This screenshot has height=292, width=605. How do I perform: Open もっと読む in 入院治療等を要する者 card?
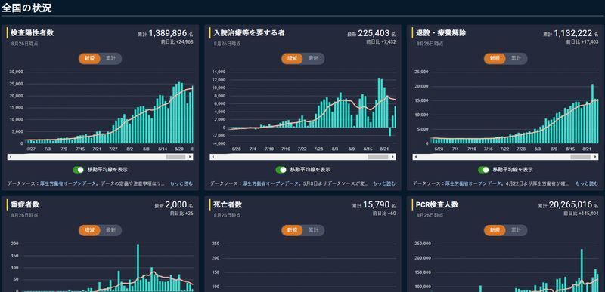[384, 183]
